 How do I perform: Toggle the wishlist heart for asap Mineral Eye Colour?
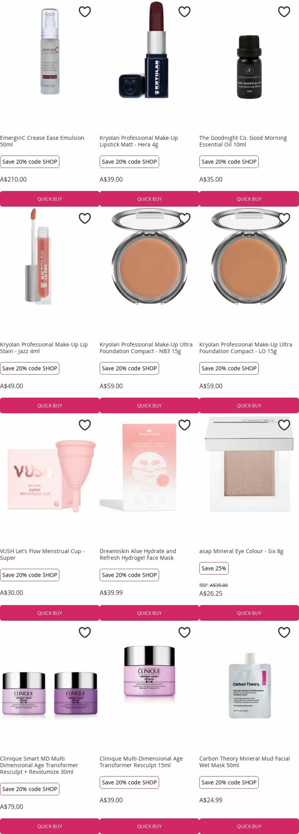[x=284, y=425]
